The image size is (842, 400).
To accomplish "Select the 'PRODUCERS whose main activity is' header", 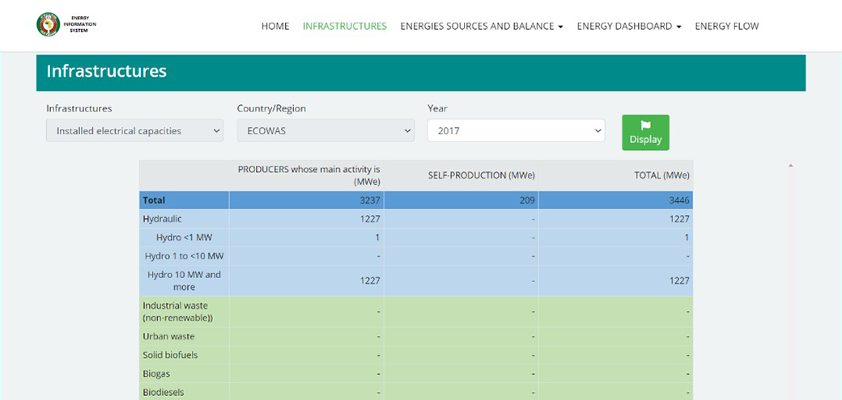I will 308,175.
